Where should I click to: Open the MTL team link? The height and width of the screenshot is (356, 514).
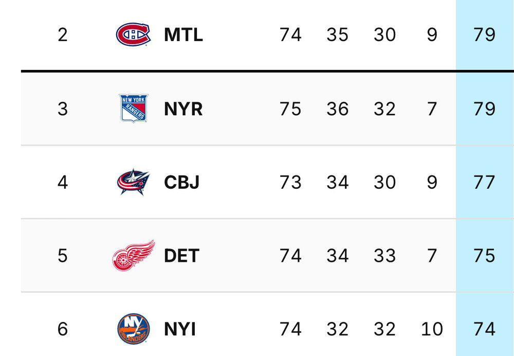[x=183, y=34]
